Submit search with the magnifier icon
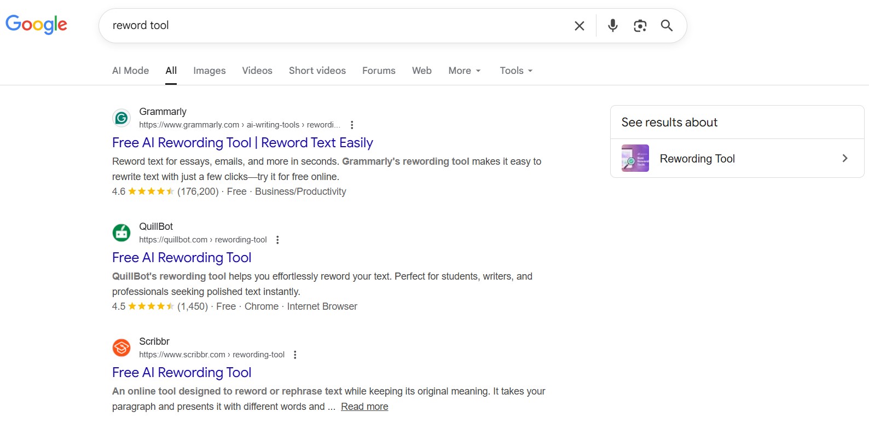 [667, 25]
